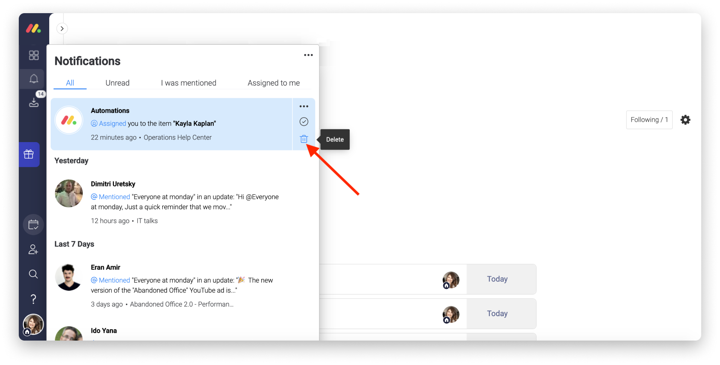Open the settings gear icon
Image resolution: width=720 pixels, height=365 pixels.
point(685,120)
